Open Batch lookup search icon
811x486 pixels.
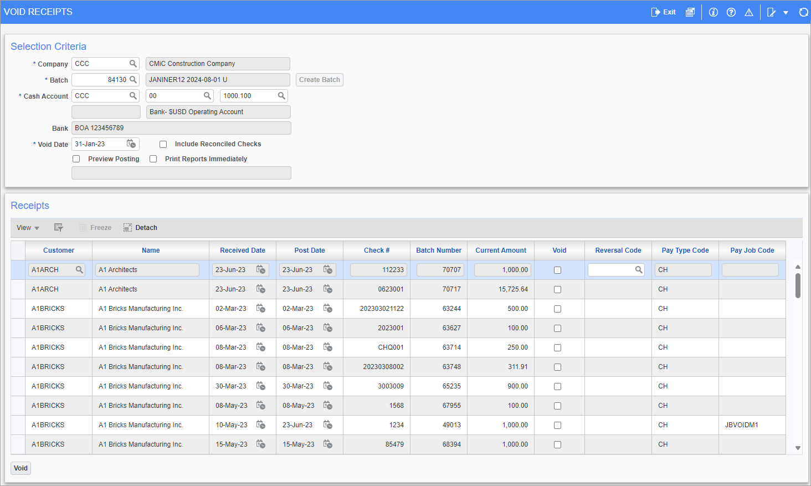pyautogui.click(x=133, y=80)
